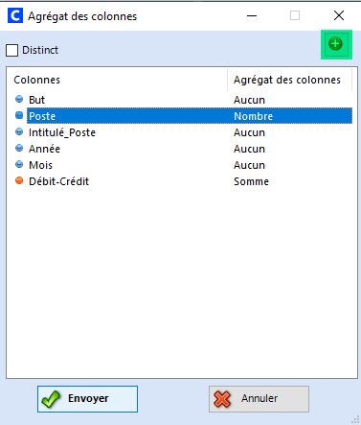The image size is (361, 425).
Task: Click the blue icon next to Année
Action: pos(19,148)
